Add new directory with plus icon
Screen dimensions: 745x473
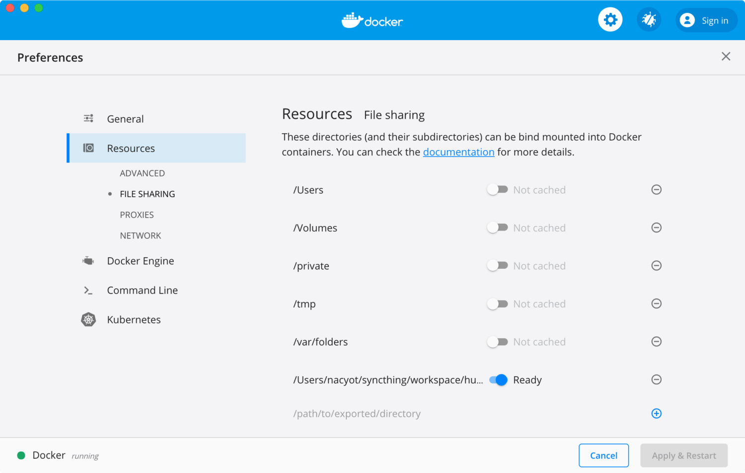coord(656,413)
